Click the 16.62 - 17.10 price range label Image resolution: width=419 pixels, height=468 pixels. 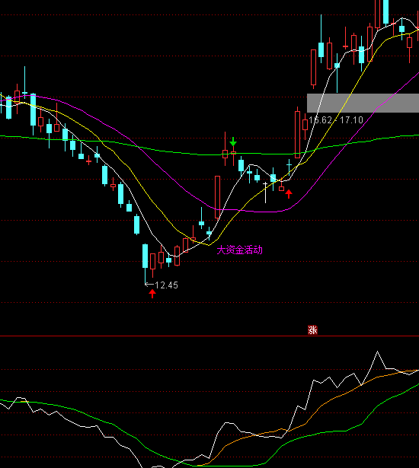(336, 120)
